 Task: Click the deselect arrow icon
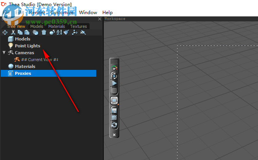pos(83,32)
